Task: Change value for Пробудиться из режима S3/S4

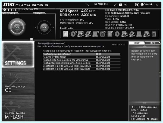Action: point(103,63)
